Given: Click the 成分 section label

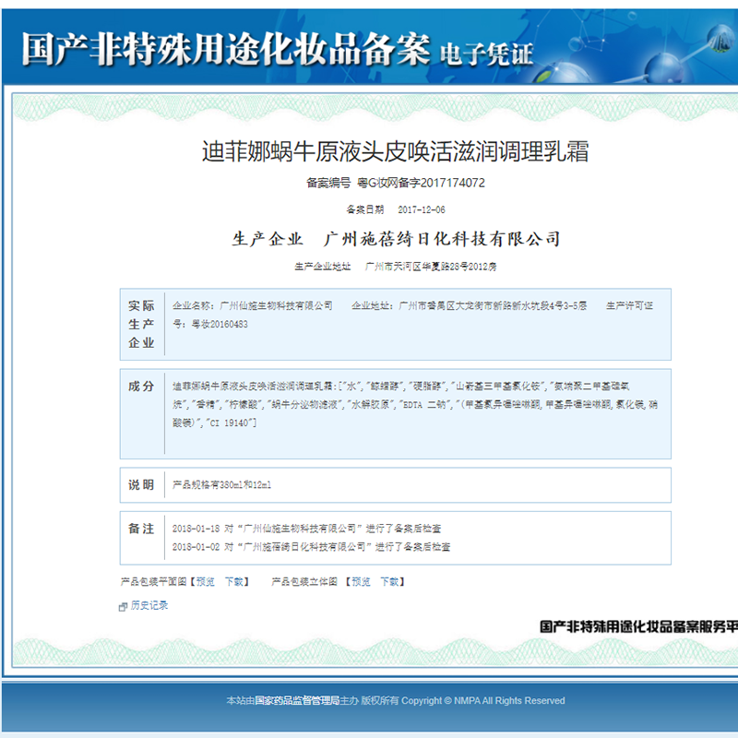Looking at the screenshot, I should 141,387.
